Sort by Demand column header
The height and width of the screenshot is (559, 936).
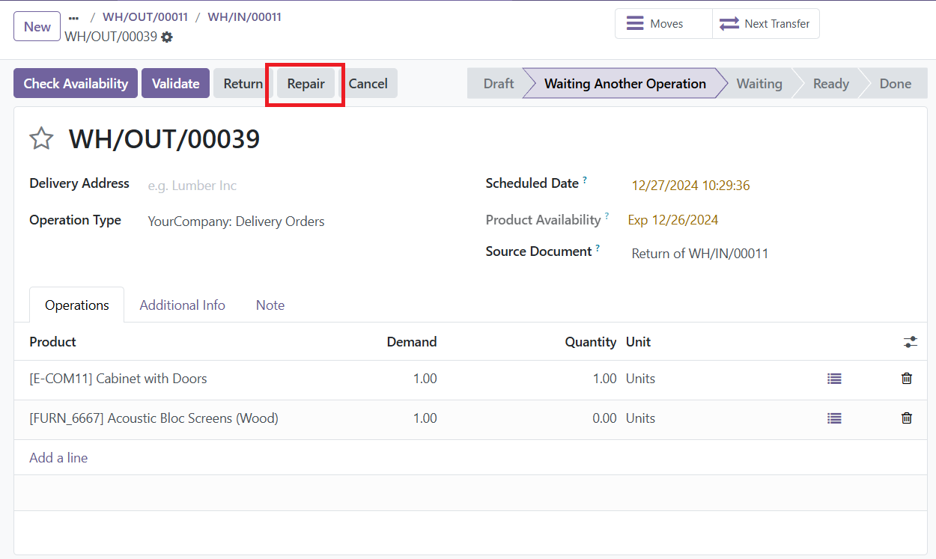pyautogui.click(x=412, y=342)
